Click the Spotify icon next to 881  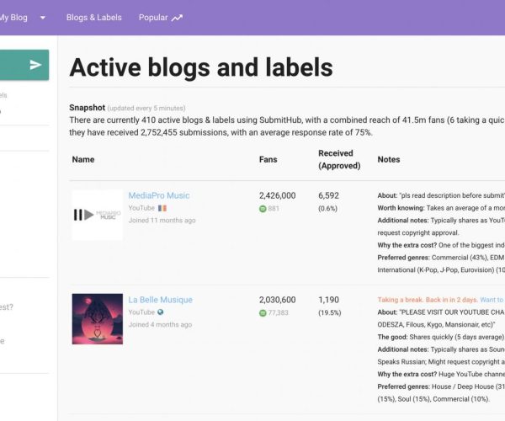coord(263,209)
